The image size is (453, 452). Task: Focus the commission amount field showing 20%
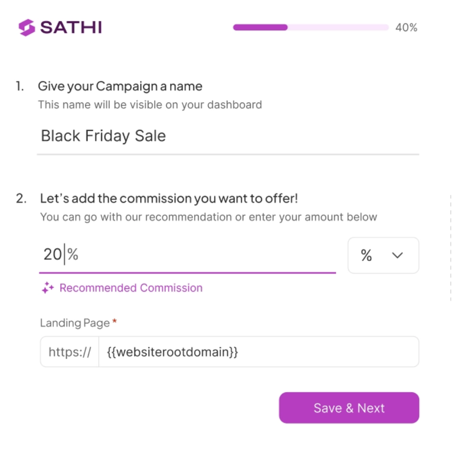(187, 255)
